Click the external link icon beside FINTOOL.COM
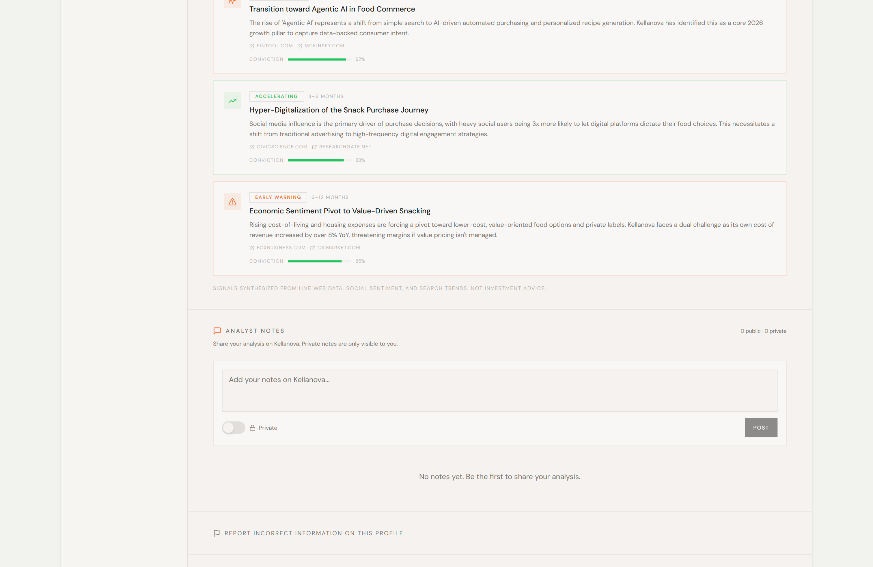This screenshot has width=873, height=567. click(x=252, y=46)
